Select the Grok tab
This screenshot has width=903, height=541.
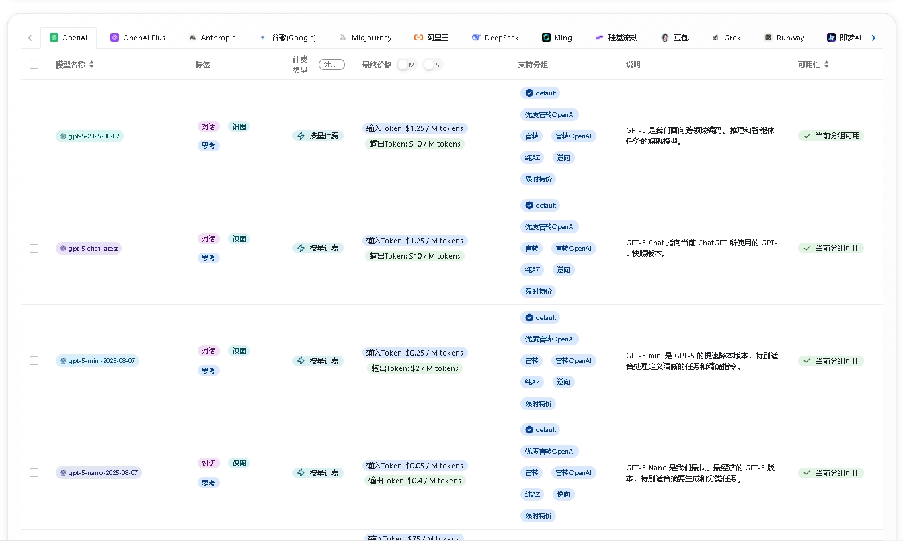(x=727, y=38)
